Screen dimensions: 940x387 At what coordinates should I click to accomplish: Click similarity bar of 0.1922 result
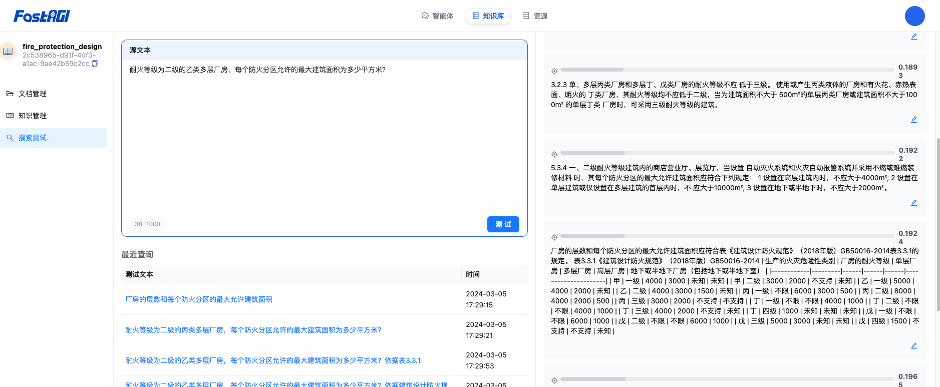click(727, 152)
